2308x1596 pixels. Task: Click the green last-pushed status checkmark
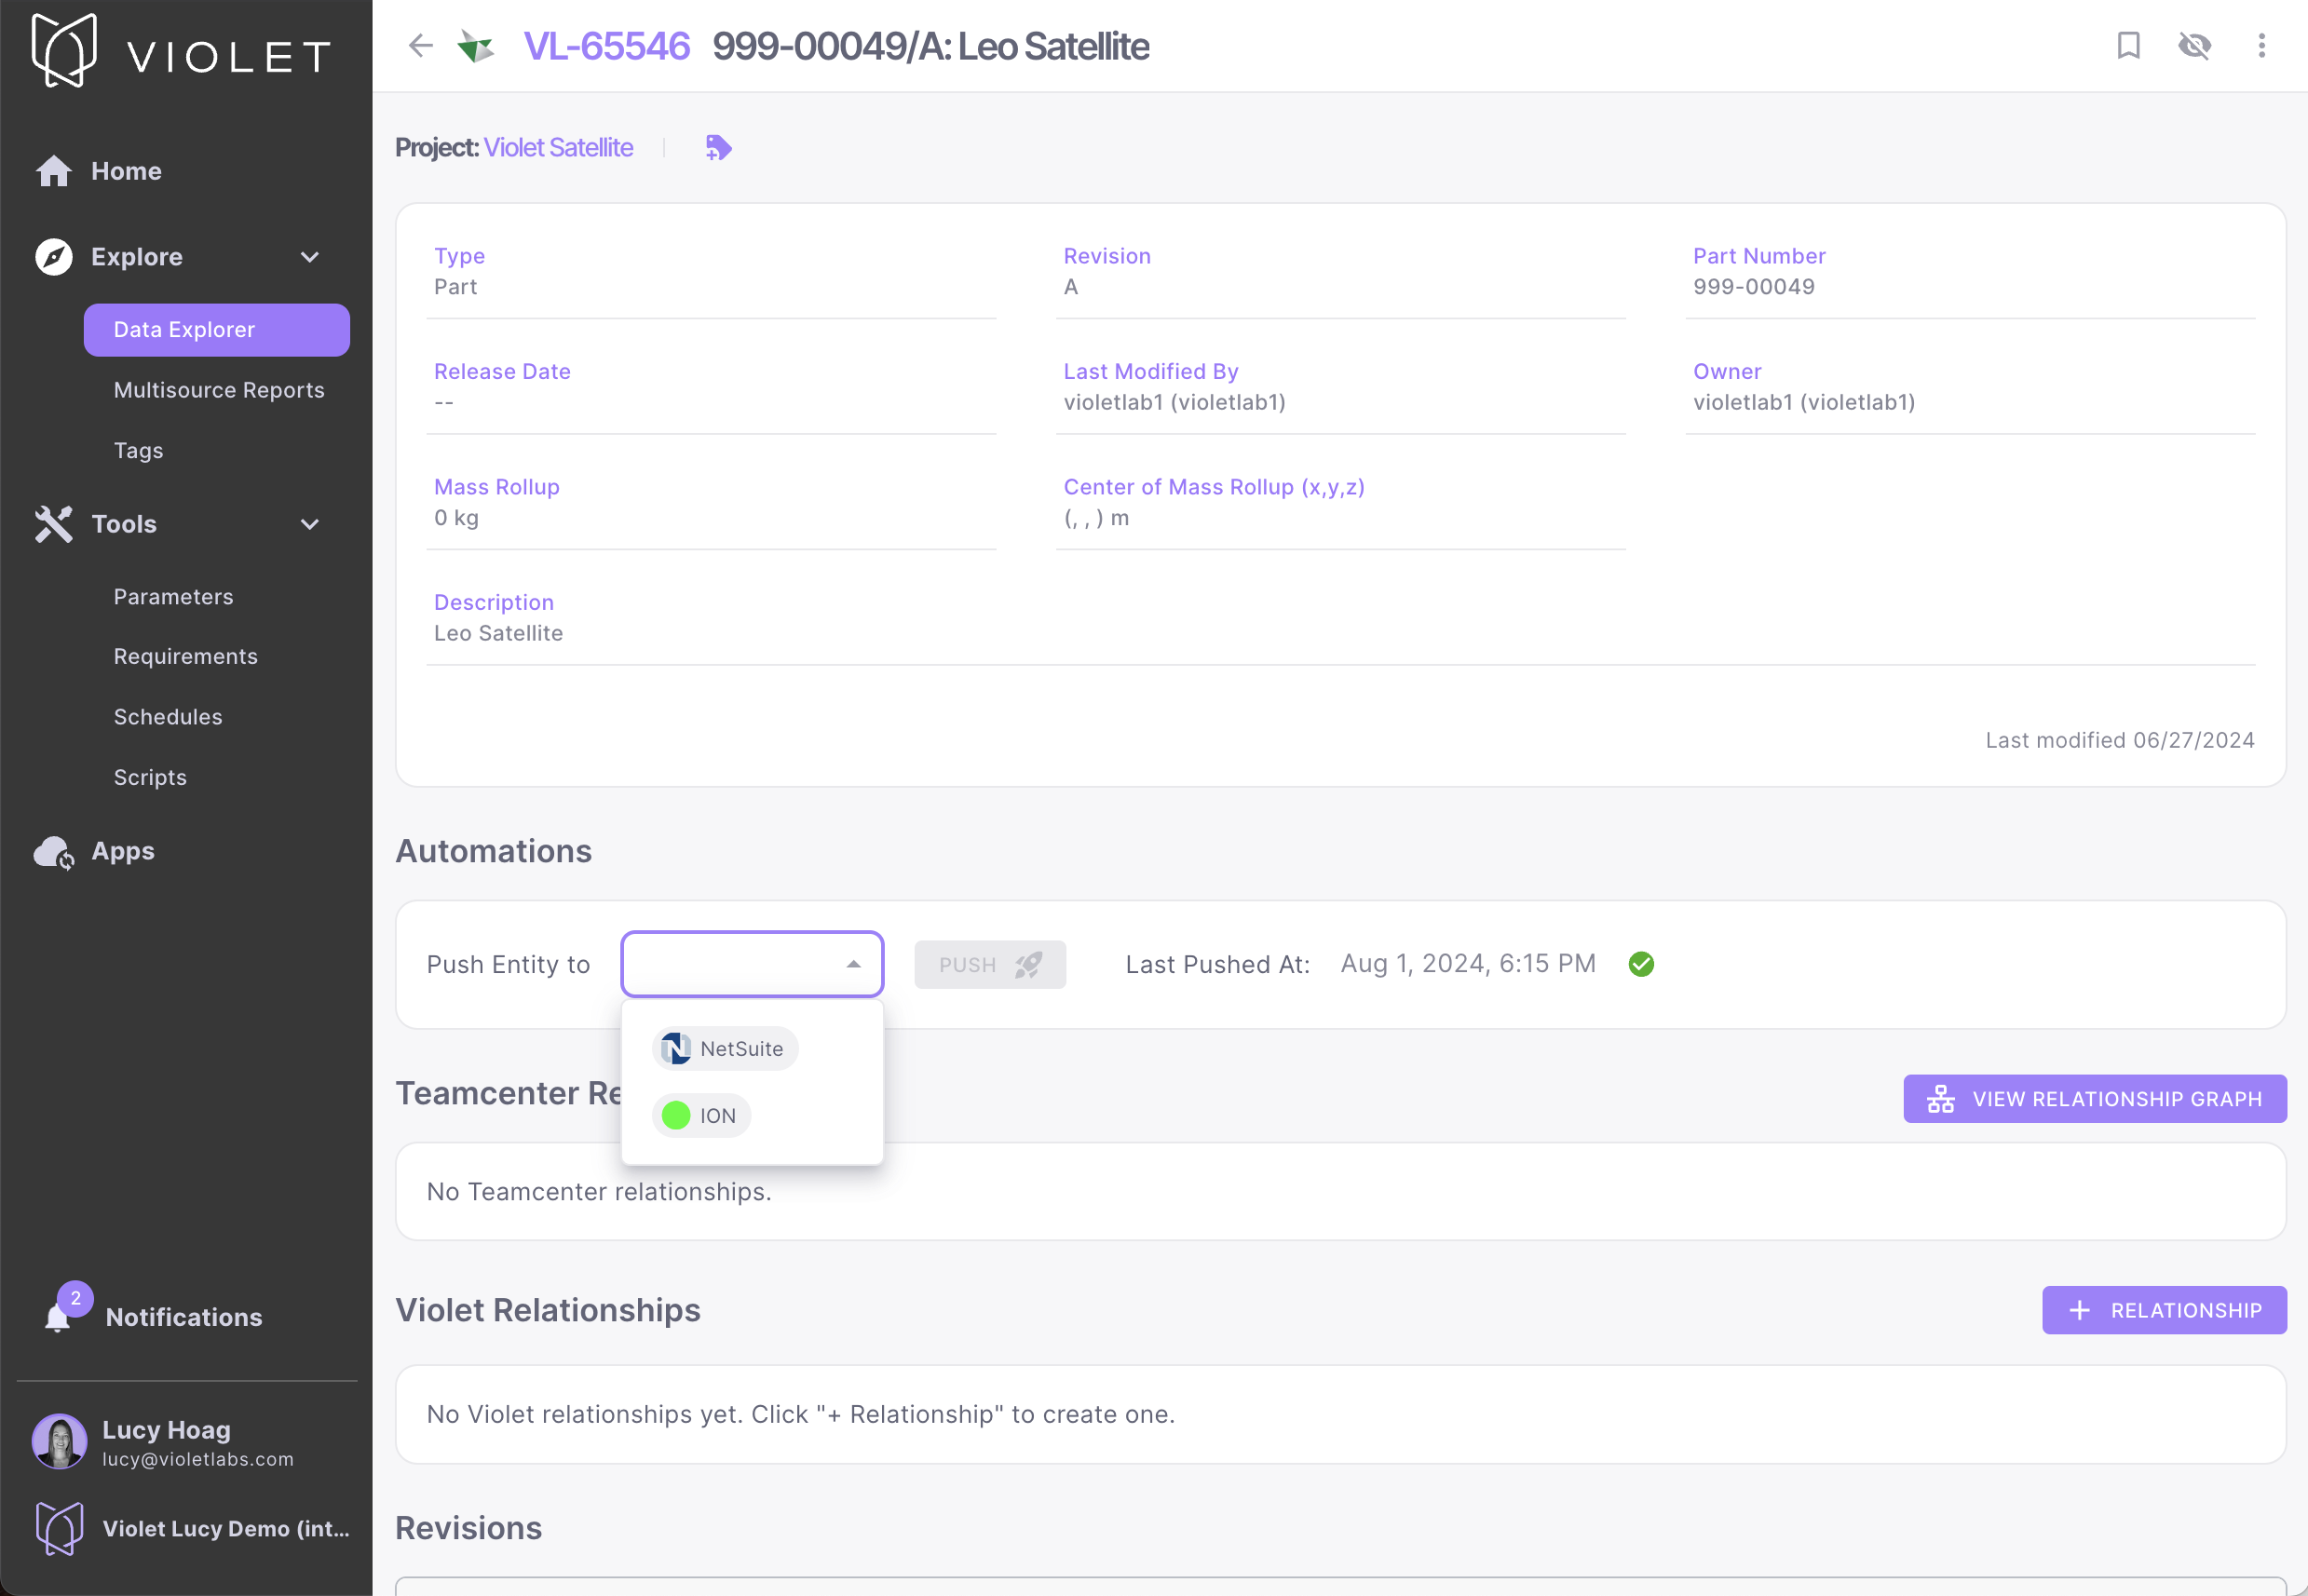tap(1641, 964)
